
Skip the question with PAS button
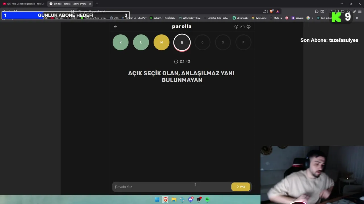click(241, 187)
